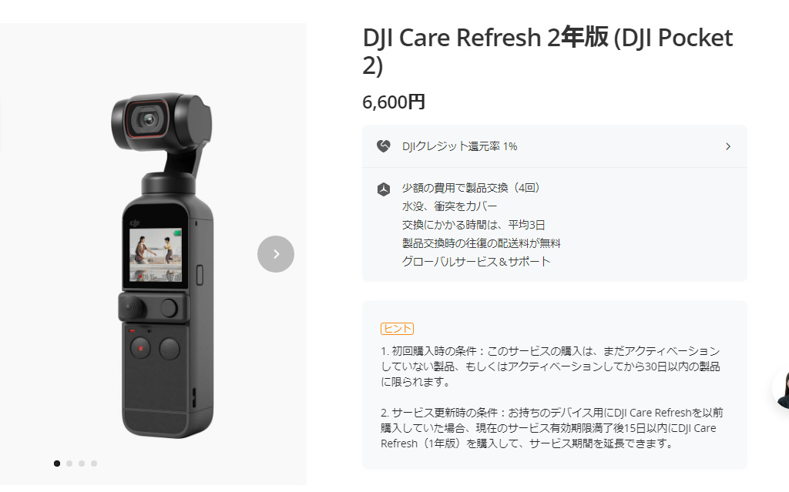Click the 水没、衝突をカバー line
Image resolution: width=789 pixels, height=492 pixels.
click(449, 206)
